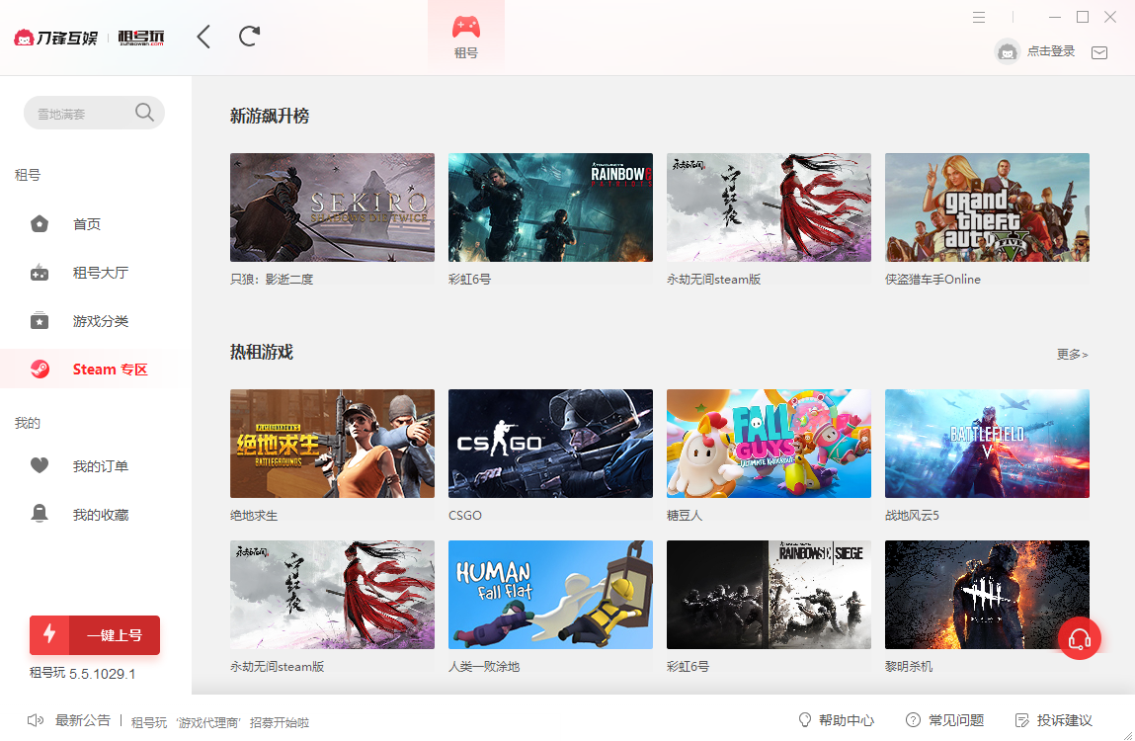The width and height of the screenshot is (1135, 741).
Task: Click the 只狼：影逝二度 title
Action: click(x=273, y=280)
